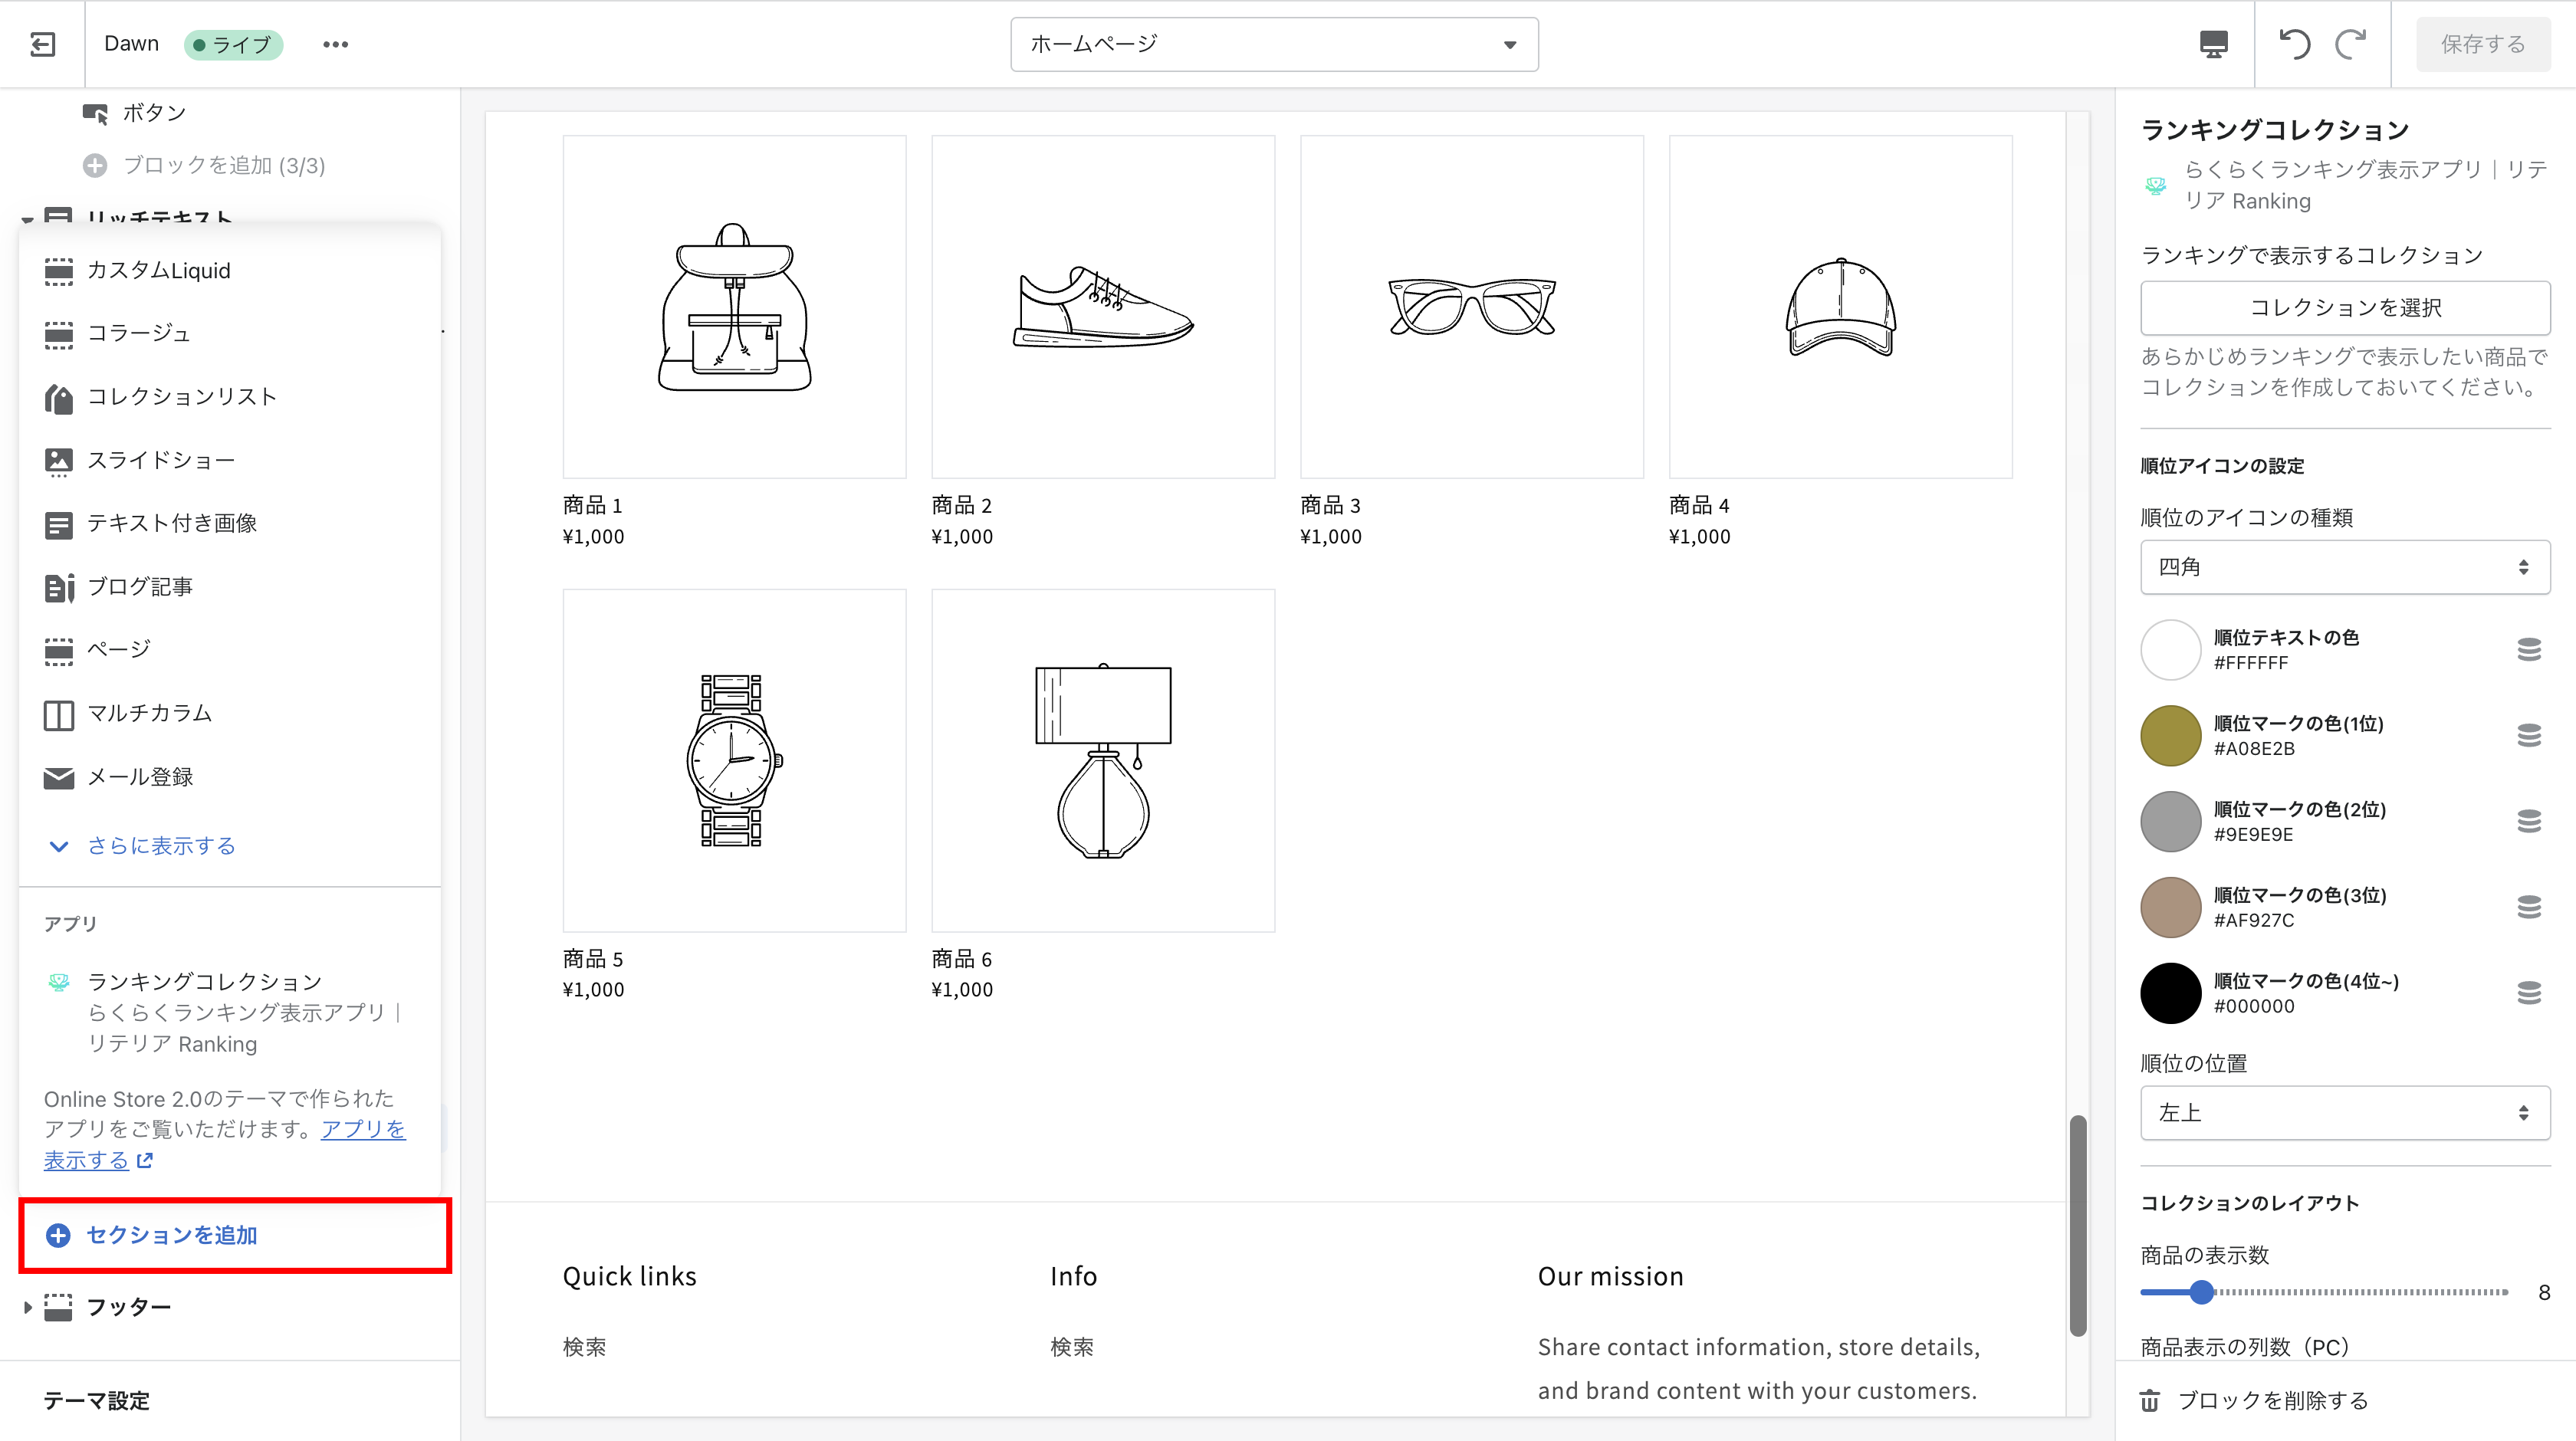Choose マルチカラム section option
The height and width of the screenshot is (1441, 2576).
click(149, 713)
